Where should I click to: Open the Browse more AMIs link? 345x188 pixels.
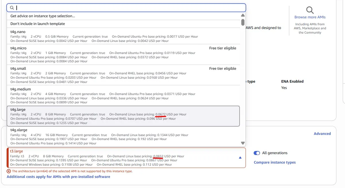[x=310, y=17]
